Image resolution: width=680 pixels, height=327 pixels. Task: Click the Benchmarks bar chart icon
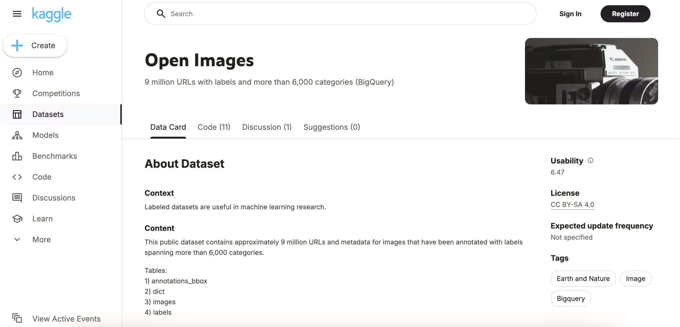17,156
